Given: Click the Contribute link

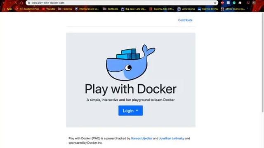Looking at the screenshot, I should point(185,20).
